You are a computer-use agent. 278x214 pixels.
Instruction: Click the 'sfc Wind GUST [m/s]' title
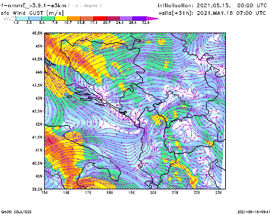pyautogui.click(x=32, y=13)
